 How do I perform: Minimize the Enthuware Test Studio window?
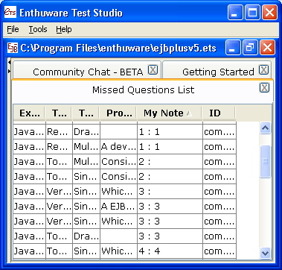click(236, 13)
